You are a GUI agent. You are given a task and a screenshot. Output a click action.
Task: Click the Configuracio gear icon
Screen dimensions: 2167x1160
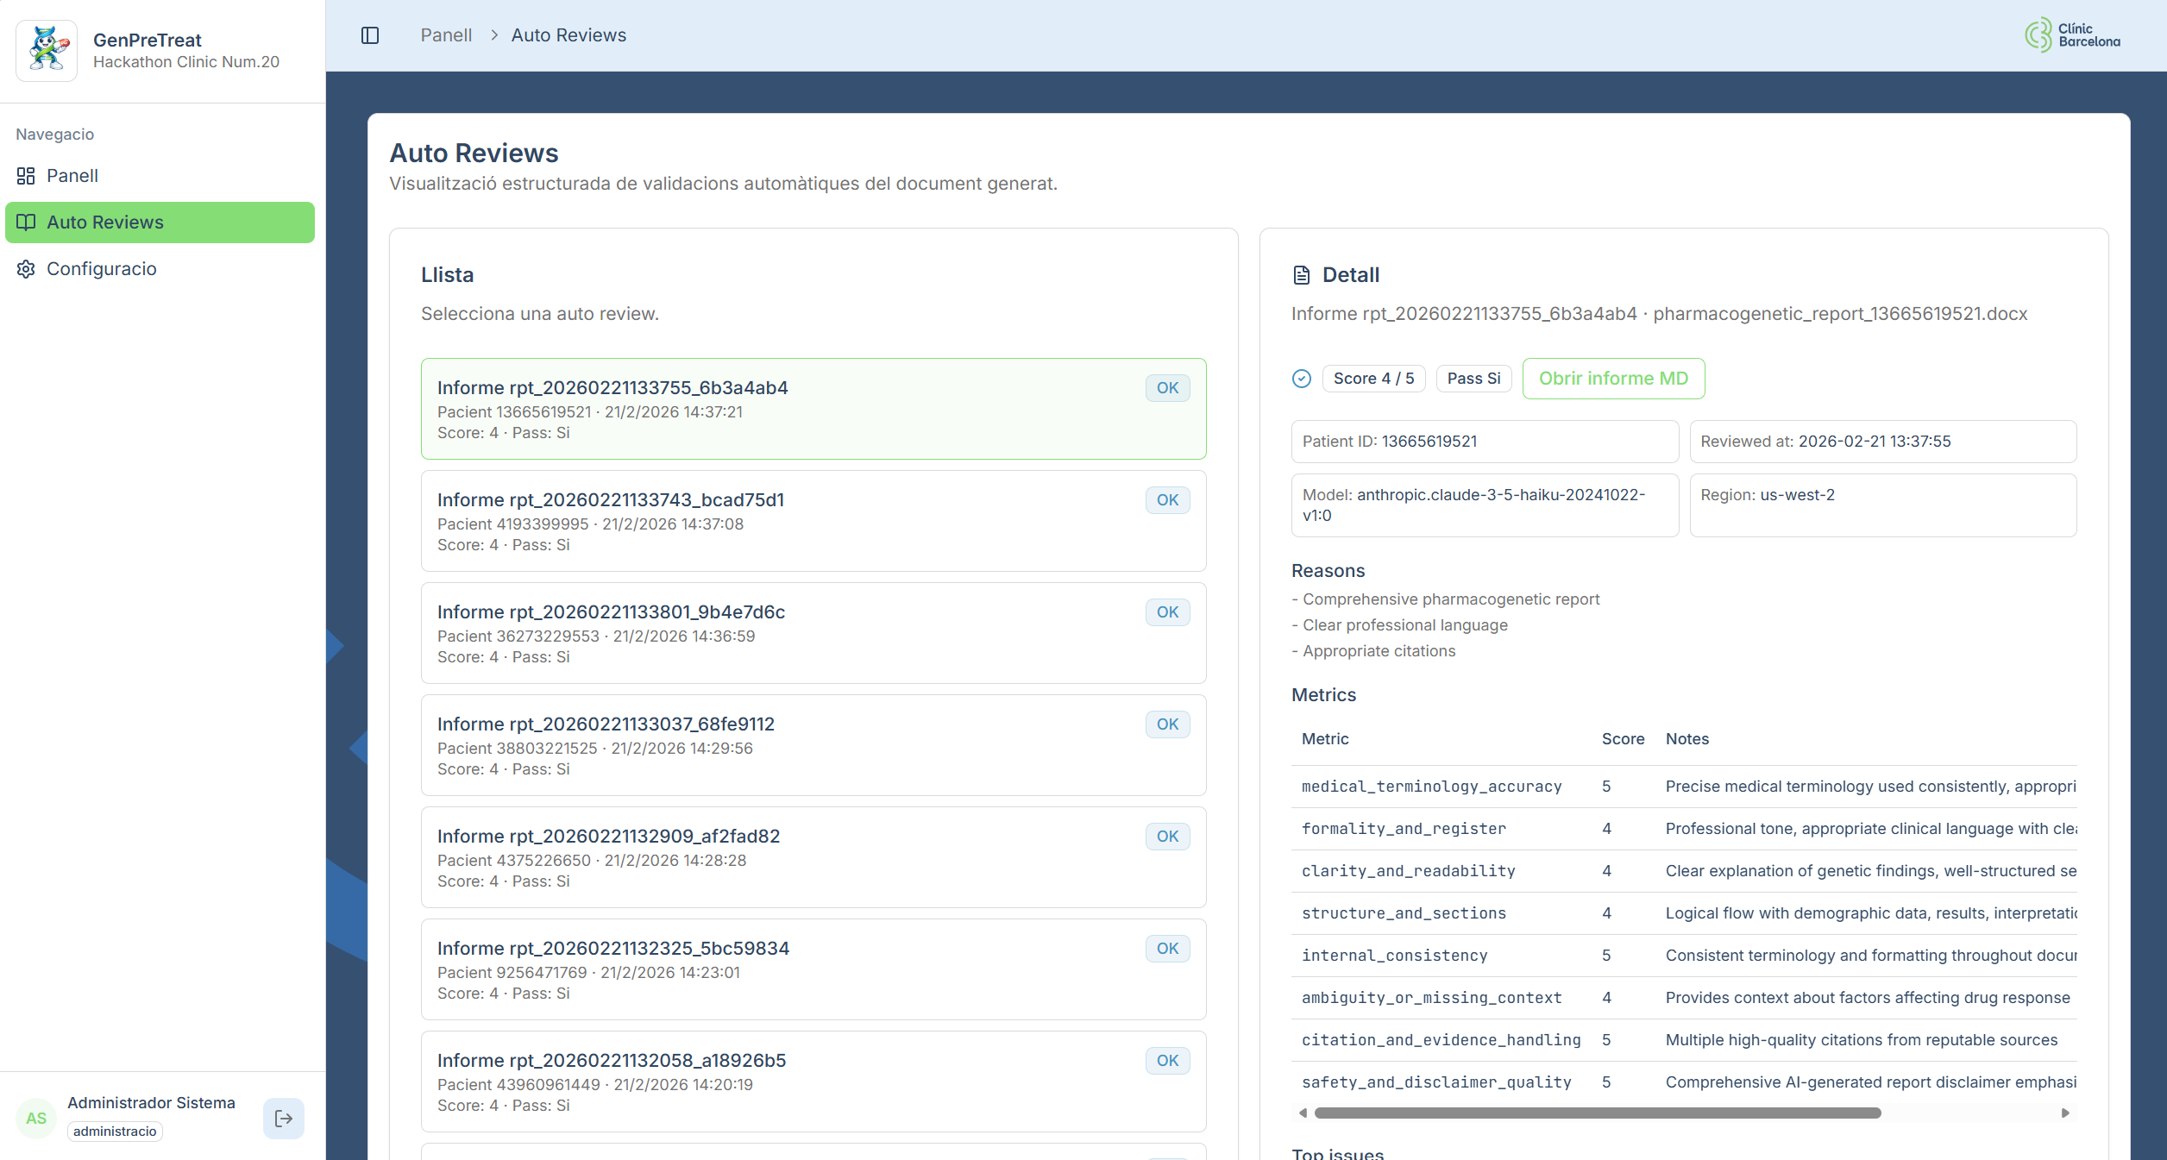click(x=26, y=269)
